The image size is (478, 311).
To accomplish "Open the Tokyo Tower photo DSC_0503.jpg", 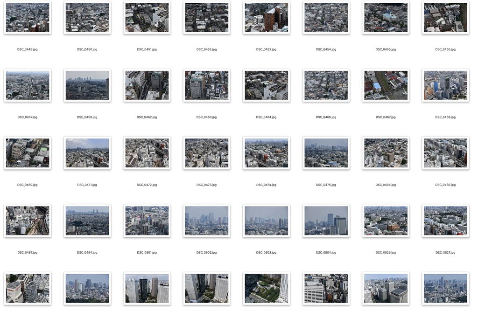I will tap(266, 221).
